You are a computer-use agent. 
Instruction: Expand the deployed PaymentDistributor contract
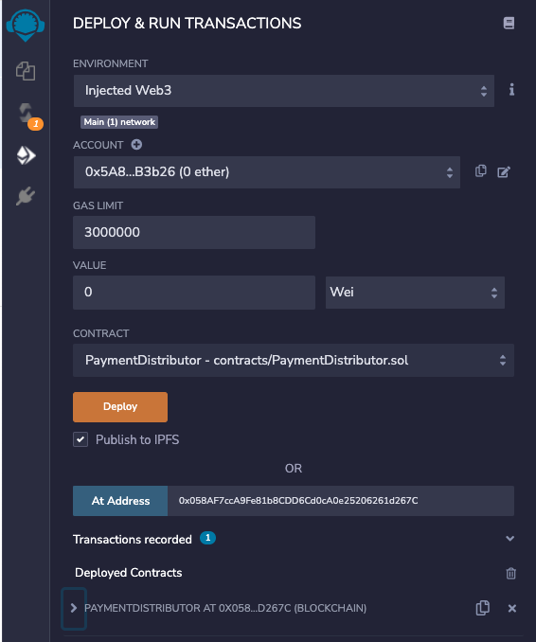74,608
